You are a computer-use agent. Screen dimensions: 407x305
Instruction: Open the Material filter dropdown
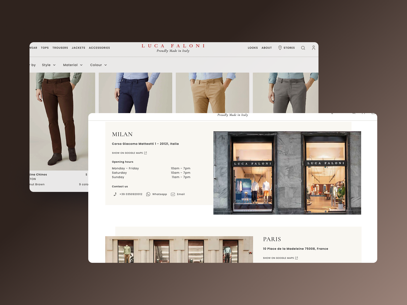tap(73, 65)
